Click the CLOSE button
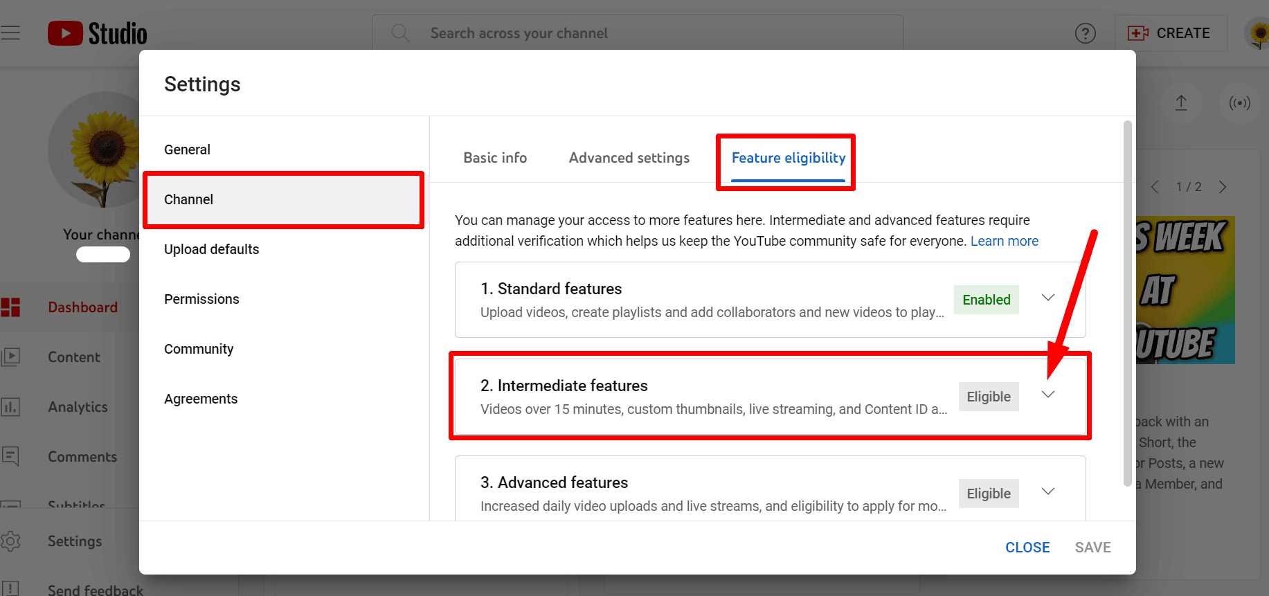Image resolution: width=1269 pixels, height=596 pixels. pyautogui.click(x=1027, y=548)
